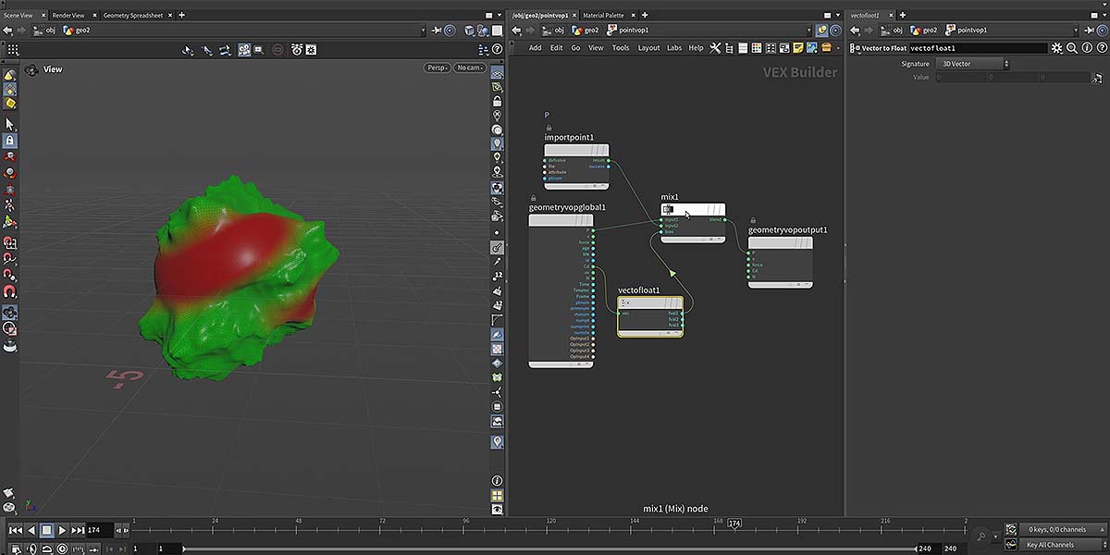Open the network editor tools wrench icon
This screenshot has height=555, width=1110.
point(715,48)
